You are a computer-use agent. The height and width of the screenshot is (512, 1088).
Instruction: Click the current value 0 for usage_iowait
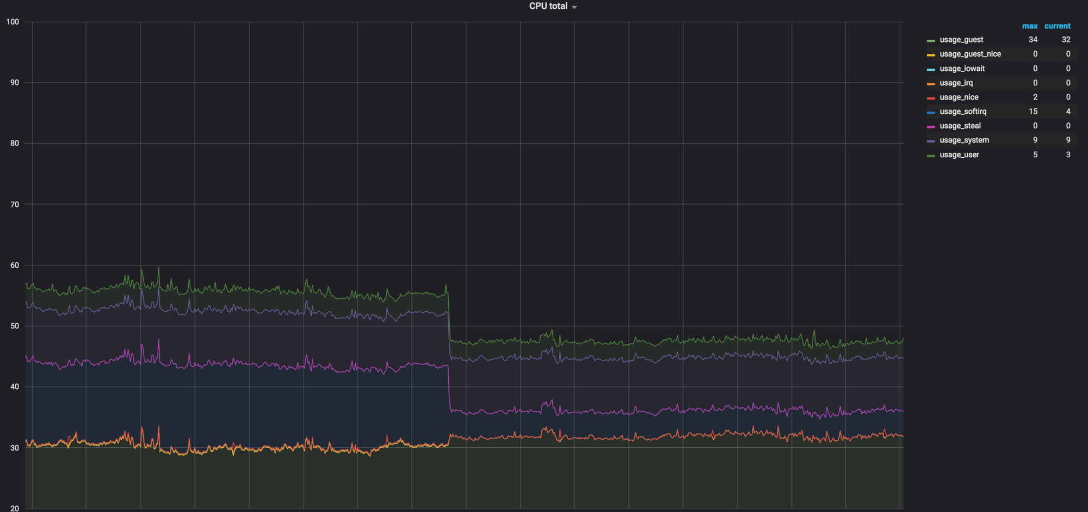[x=1068, y=69]
